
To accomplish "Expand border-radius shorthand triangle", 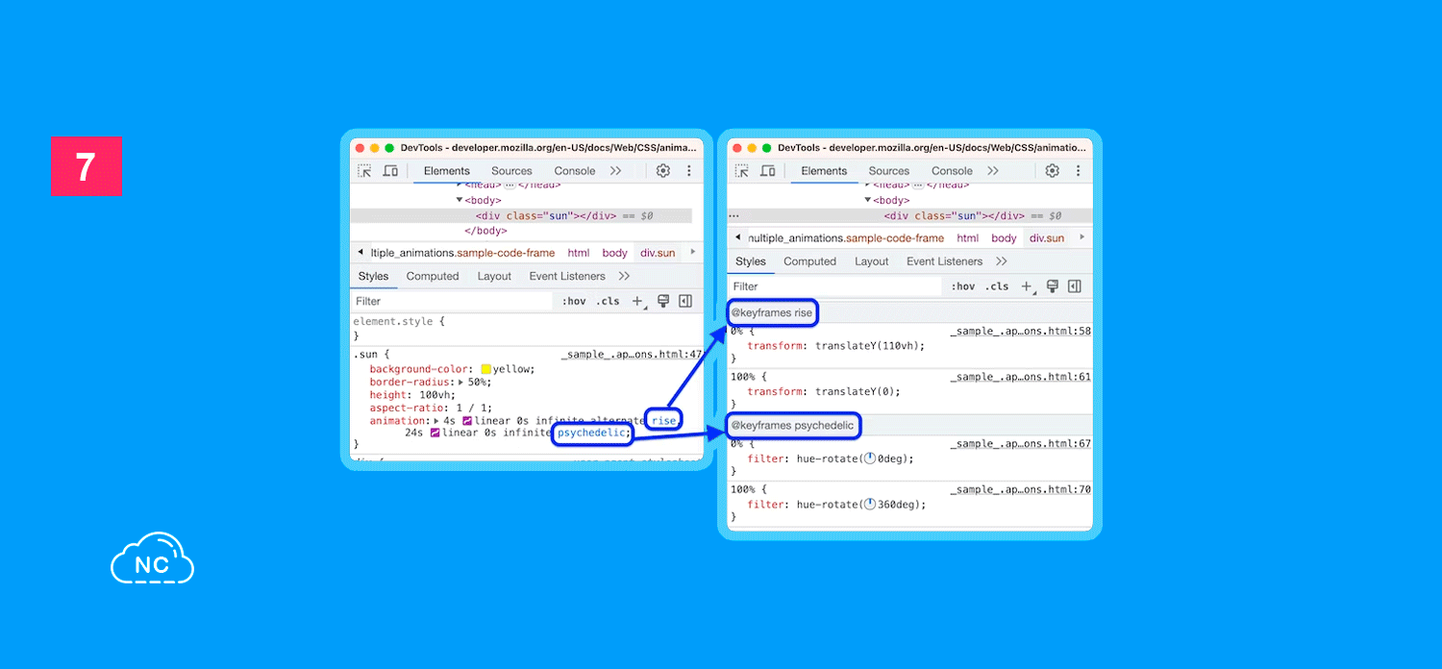I will point(460,383).
